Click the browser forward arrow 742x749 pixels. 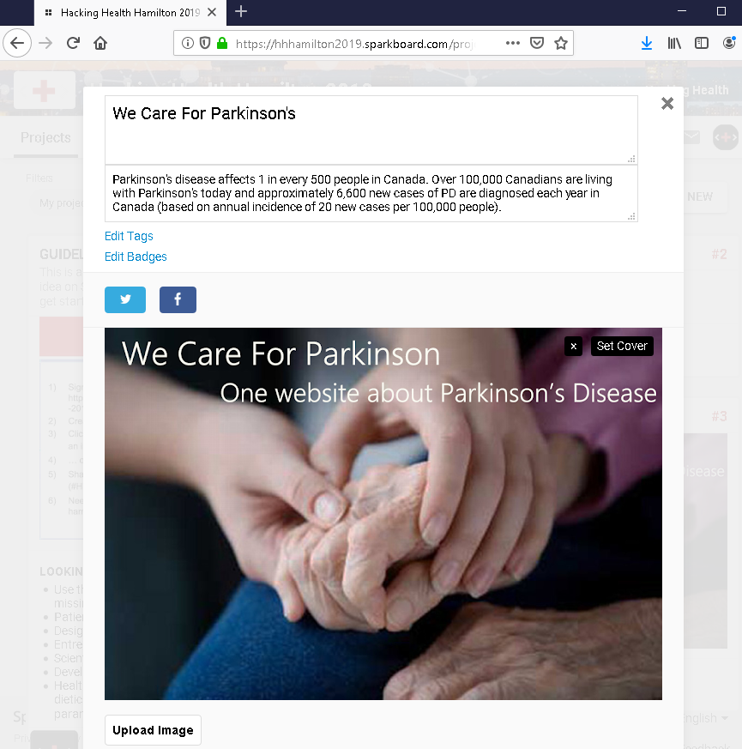[x=45, y=44]
